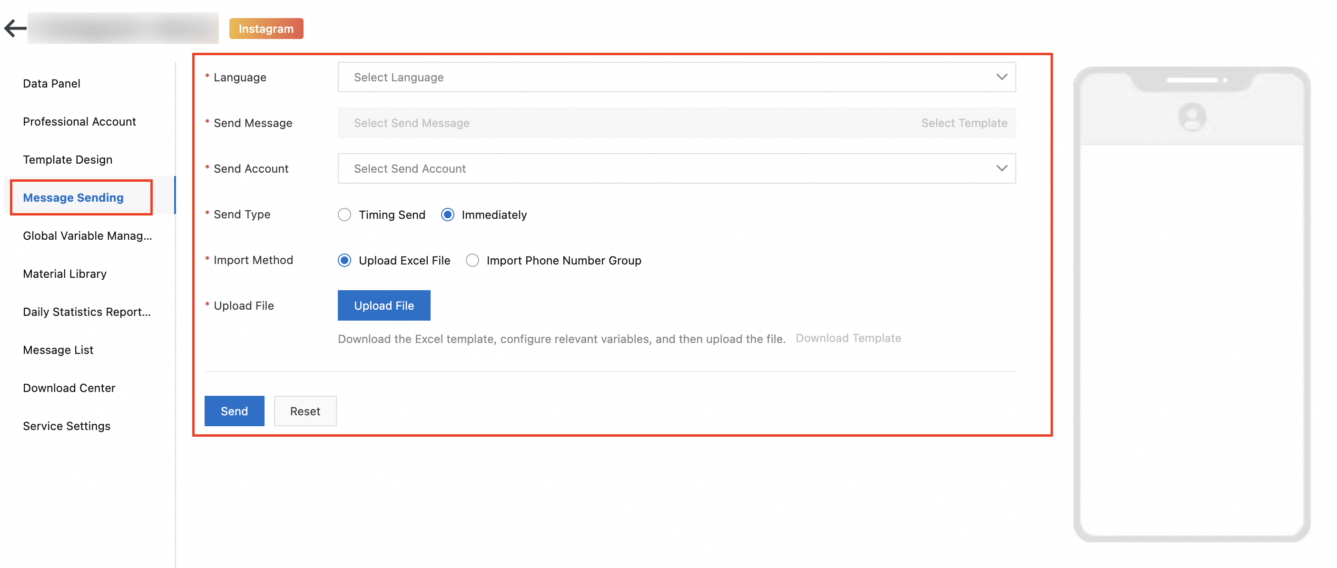Click the Language dropdown chevron arrow

coord(1001,77)
